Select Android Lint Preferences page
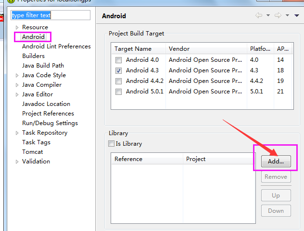 [56, 46]
